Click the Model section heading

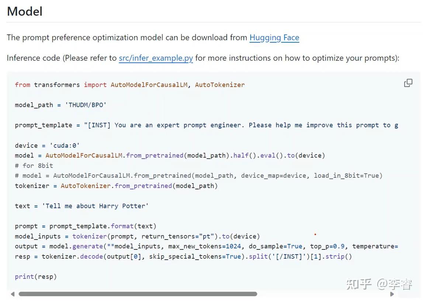click(25, 11)
